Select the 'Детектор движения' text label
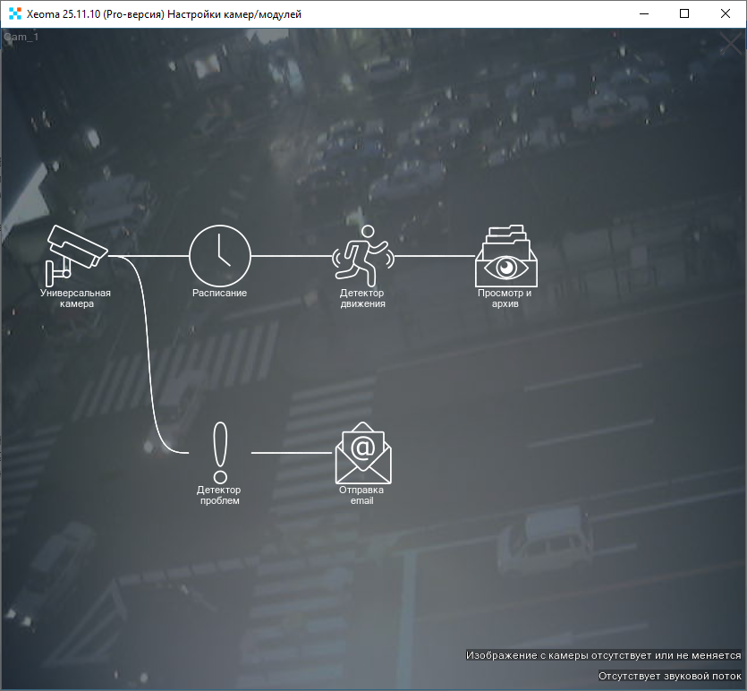 tap(362, 298)
